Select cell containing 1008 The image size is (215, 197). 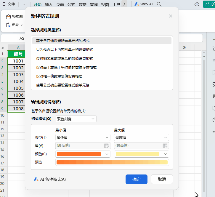pyautogui.click(x=17, y=109)
